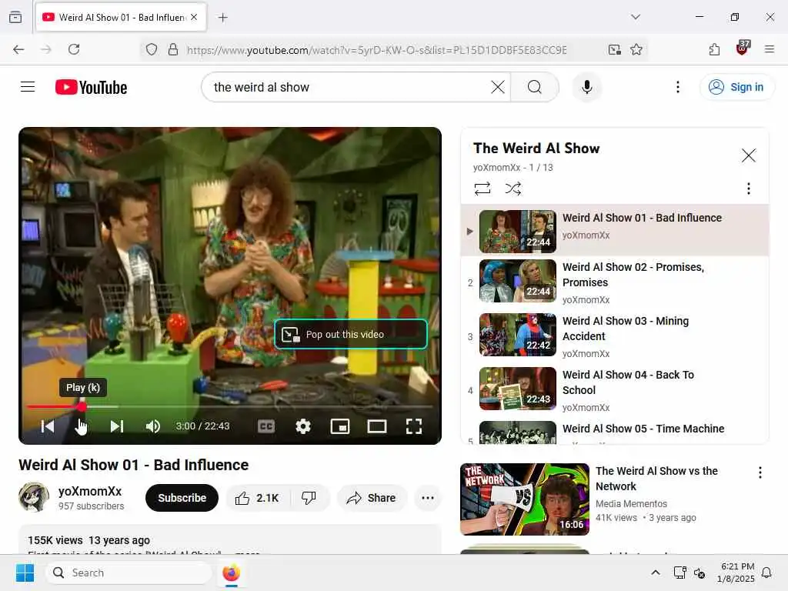Click thumbnail of Promises, Promises episode
This screenshot has width=788, height=591.
(518, 281)
